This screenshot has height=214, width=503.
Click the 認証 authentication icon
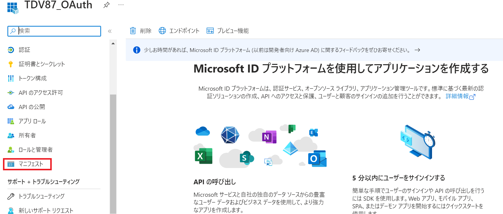[x=11, y=50]
